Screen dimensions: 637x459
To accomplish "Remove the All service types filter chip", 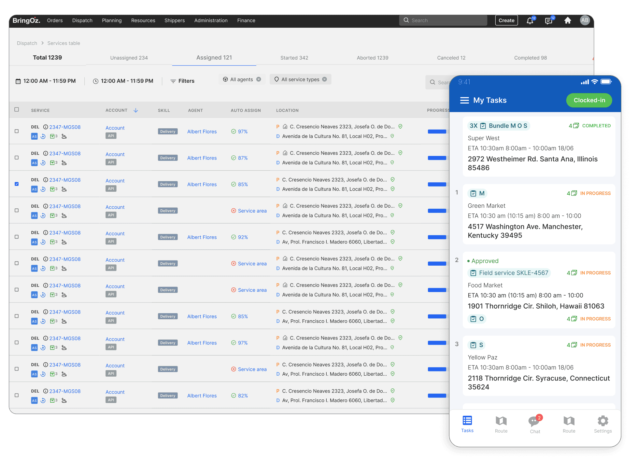I will click(324, 79).
